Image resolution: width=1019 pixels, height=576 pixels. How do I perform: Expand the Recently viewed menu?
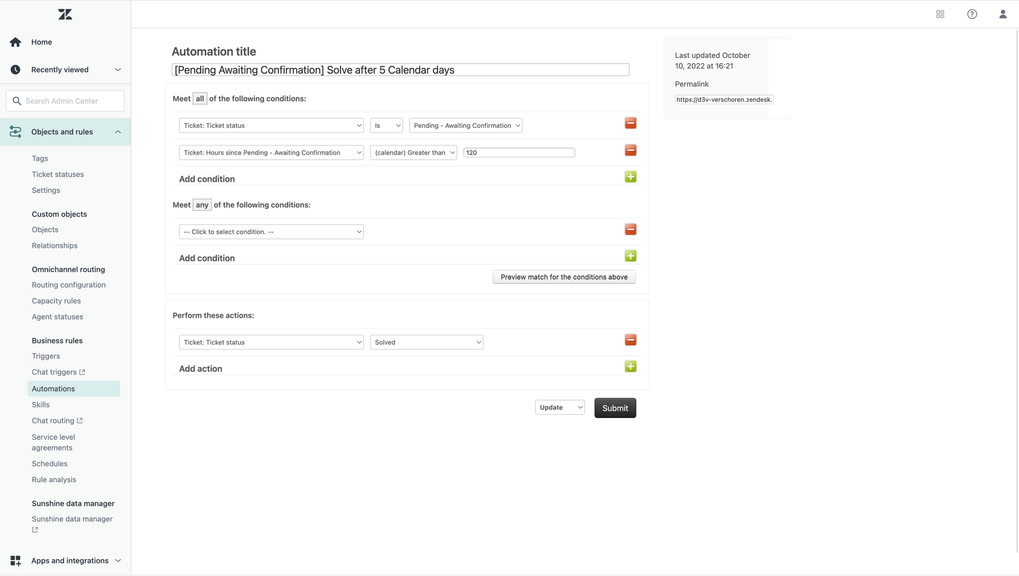point(118,70)
